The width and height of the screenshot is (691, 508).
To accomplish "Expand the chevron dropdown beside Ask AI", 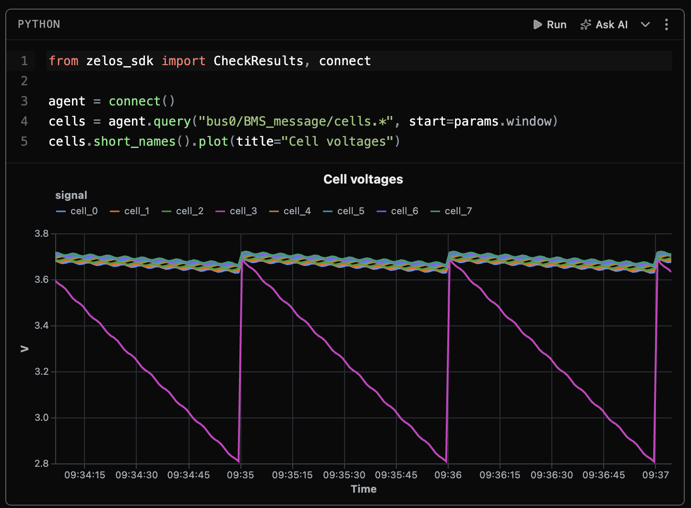I will coord(645,24).
